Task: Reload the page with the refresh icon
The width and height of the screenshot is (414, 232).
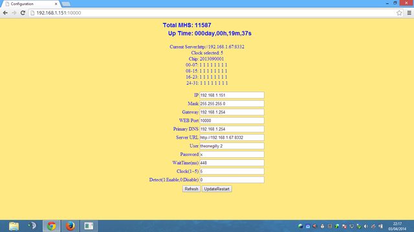Action: [23, 13]
